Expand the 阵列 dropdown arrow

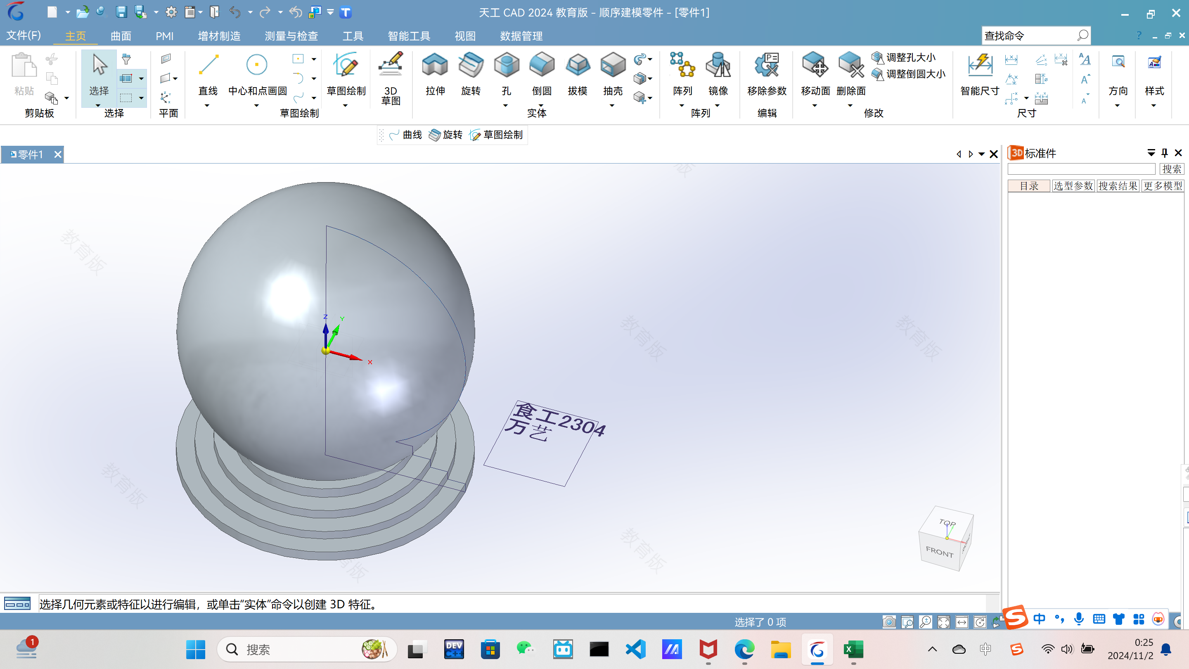[x=682, y=106]
